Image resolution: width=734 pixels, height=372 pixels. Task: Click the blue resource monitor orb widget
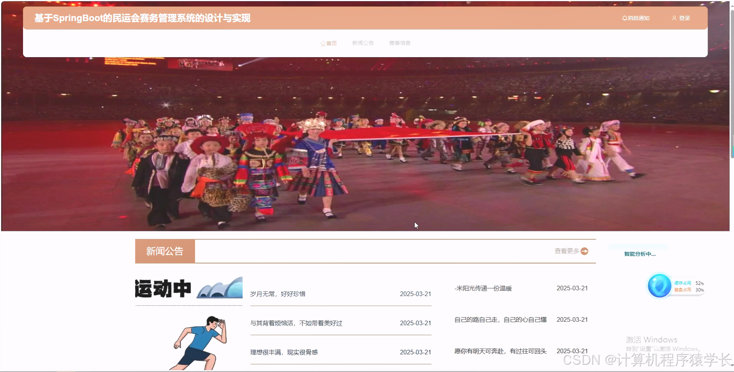click(660, 285)
